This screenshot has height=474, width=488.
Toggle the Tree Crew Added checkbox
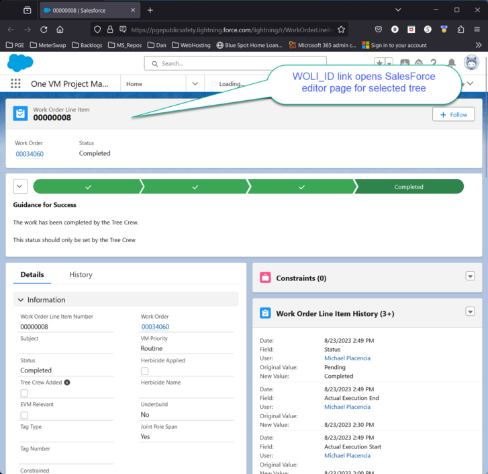[x=24, y=393]
